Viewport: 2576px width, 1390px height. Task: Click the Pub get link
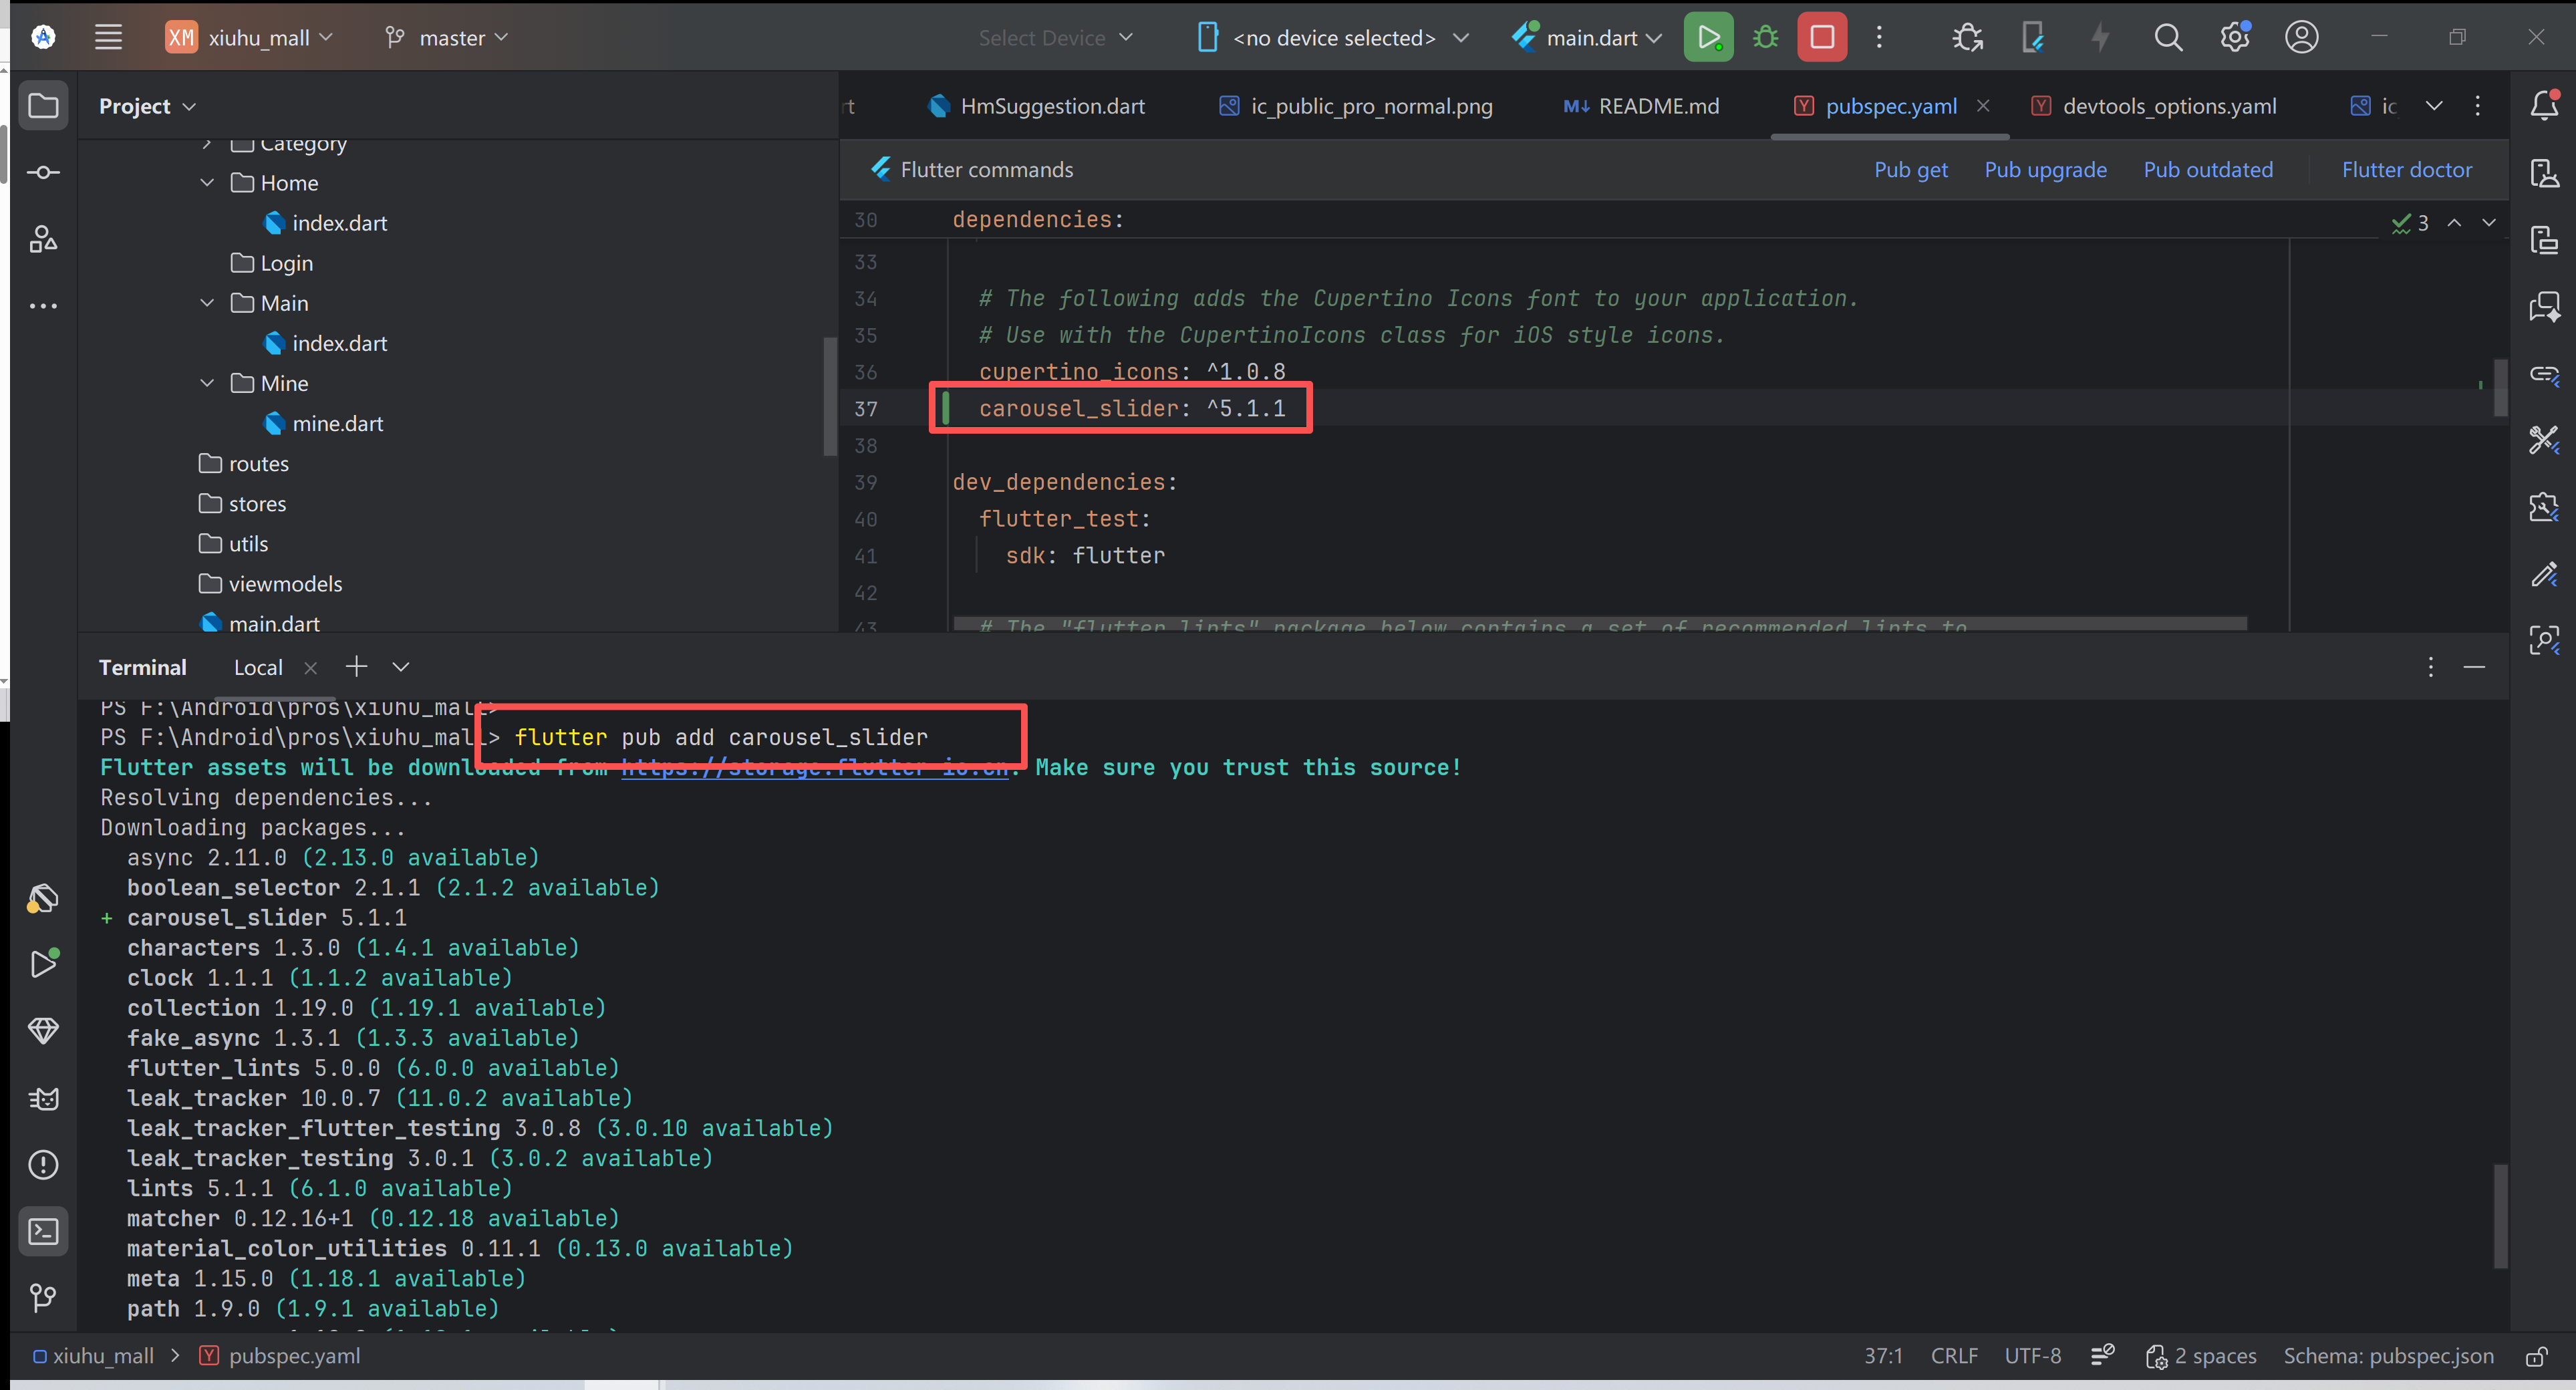point(1910,170)
